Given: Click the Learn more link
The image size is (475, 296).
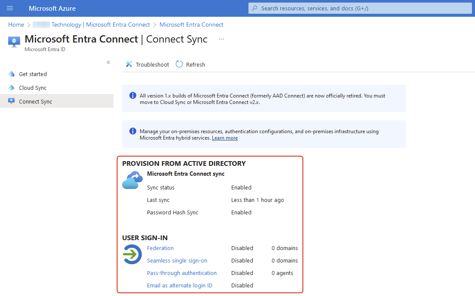Looking at the screenshot, I should 225,138.
